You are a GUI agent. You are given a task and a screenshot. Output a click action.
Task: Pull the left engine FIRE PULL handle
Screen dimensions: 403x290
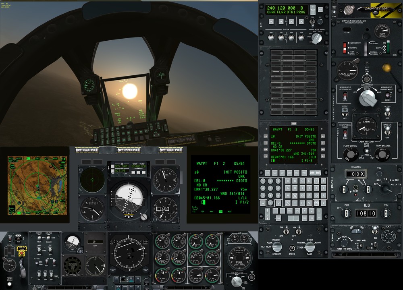point(87,150)
